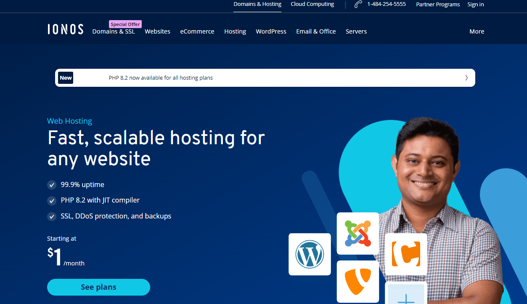Viewport: 527px width, 304px height.
Task: Open the Domains & SSL menu
Action: coord(114,31)
